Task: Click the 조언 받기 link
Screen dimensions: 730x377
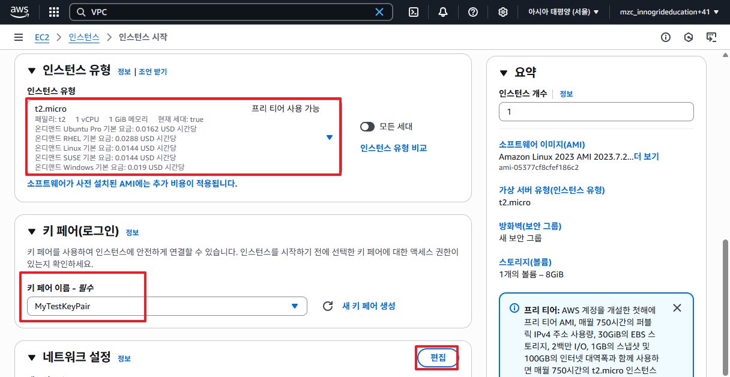Action: point(153,71)
